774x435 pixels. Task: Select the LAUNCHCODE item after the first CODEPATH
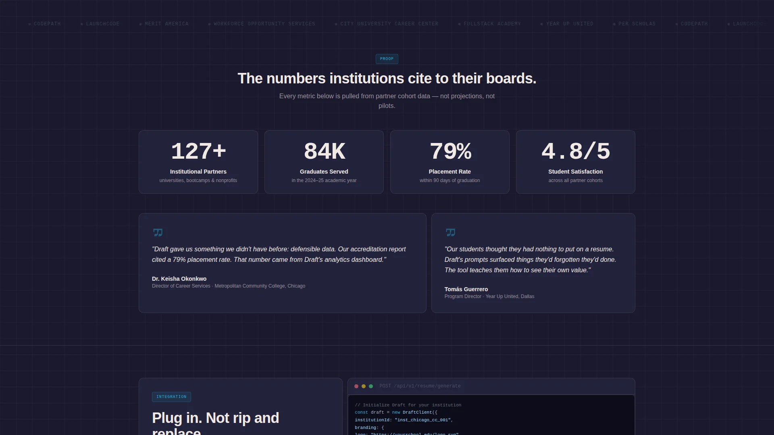point(100,24)
